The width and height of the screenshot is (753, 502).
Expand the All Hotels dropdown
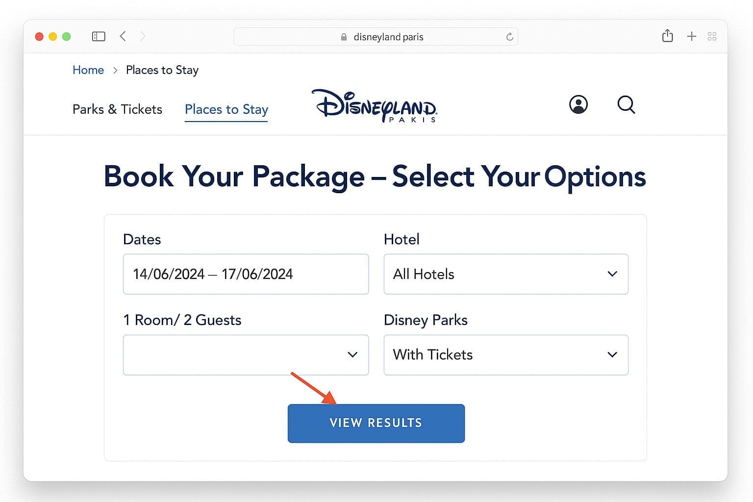tap(506, 274)
